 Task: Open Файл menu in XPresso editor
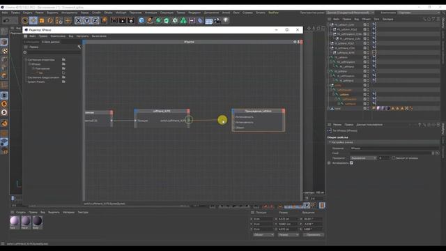point(33,36)
